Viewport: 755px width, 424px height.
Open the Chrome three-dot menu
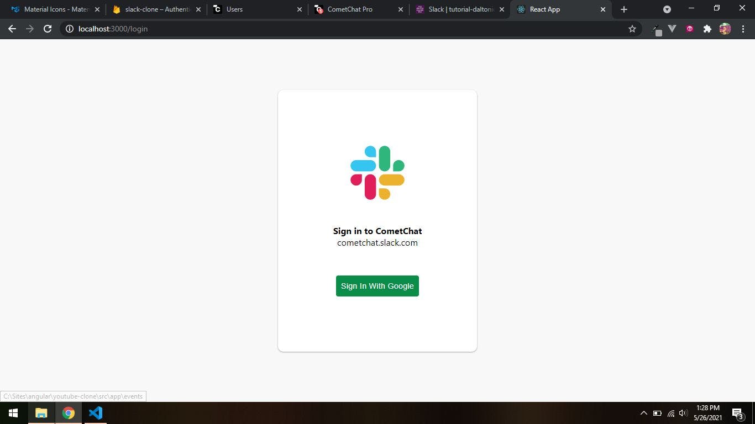pyautogui.click(x=743, y=29)
